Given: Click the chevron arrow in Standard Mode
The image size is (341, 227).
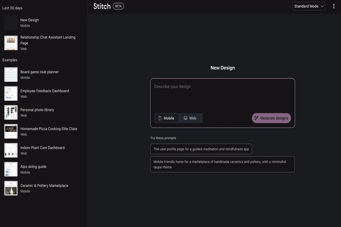Looking at the screenshot, I should 322,6.
